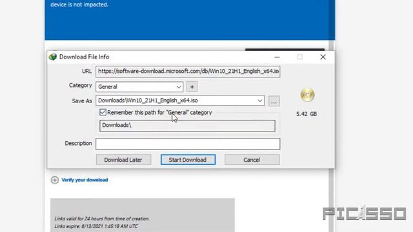Choose Download Later
This screenshot has width=413, height=232.
(x=123, y=160)
